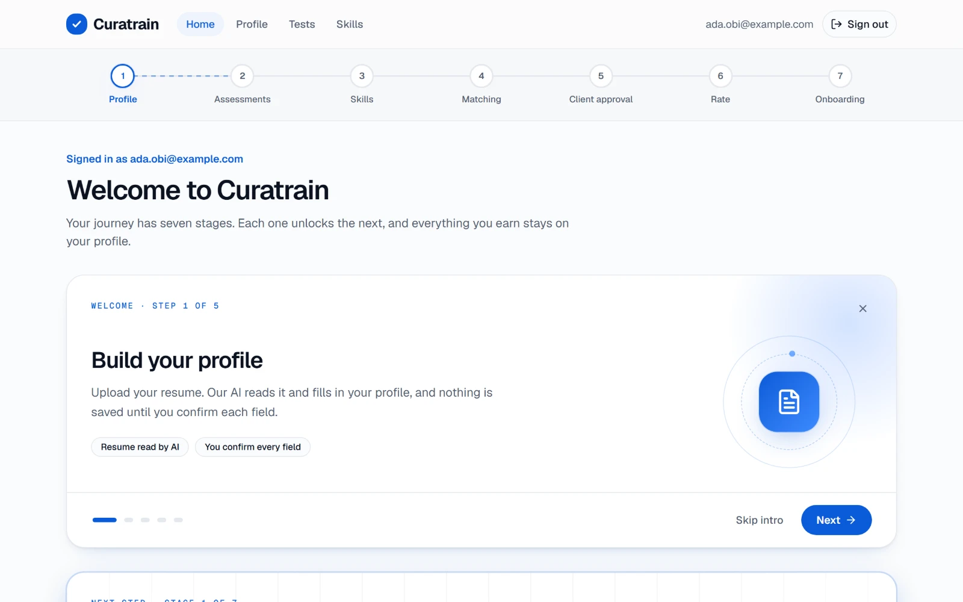Click the ada.obi@example.com address in the header
Viewport: 963px width, 602px height.
pyautogui.click(x=759, y=24)
